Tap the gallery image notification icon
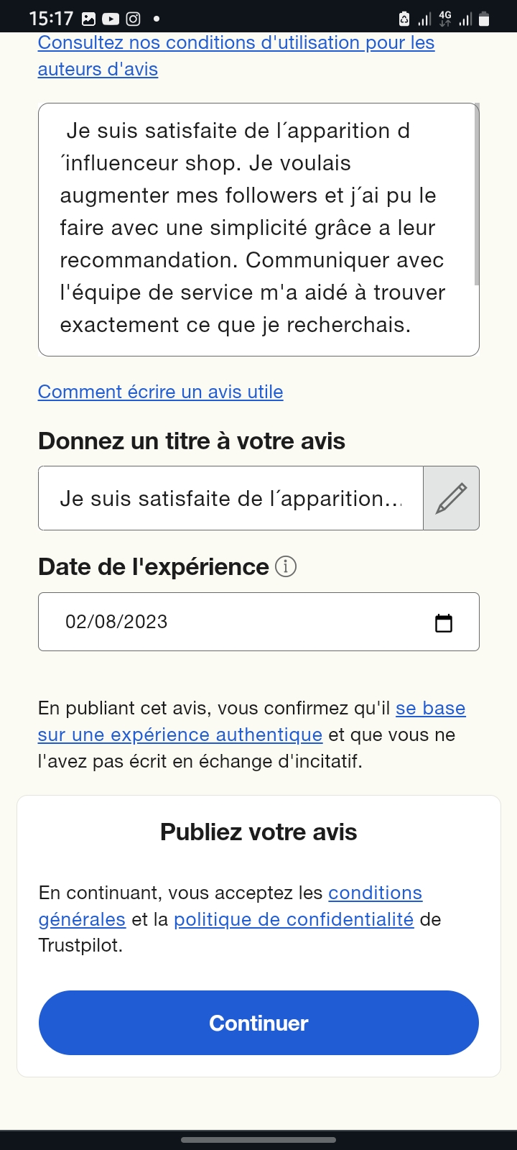The width and height of the screenshot is (517, 1150). click(88, 19)
